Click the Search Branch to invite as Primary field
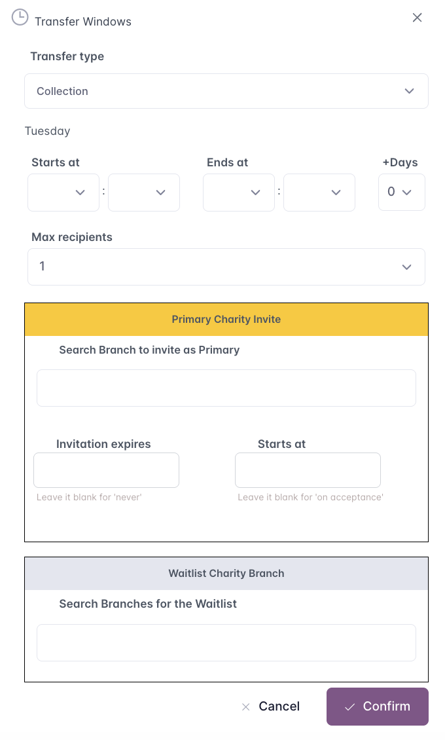 226,388
